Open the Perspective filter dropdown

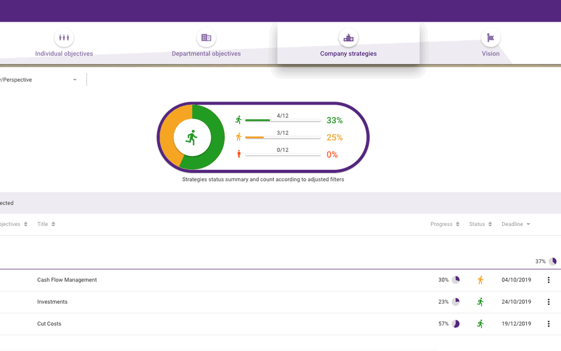[74, 79]
